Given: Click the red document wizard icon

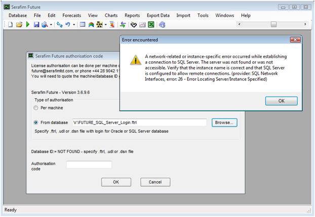Looking at the screenshot, I should coord(112,25).
